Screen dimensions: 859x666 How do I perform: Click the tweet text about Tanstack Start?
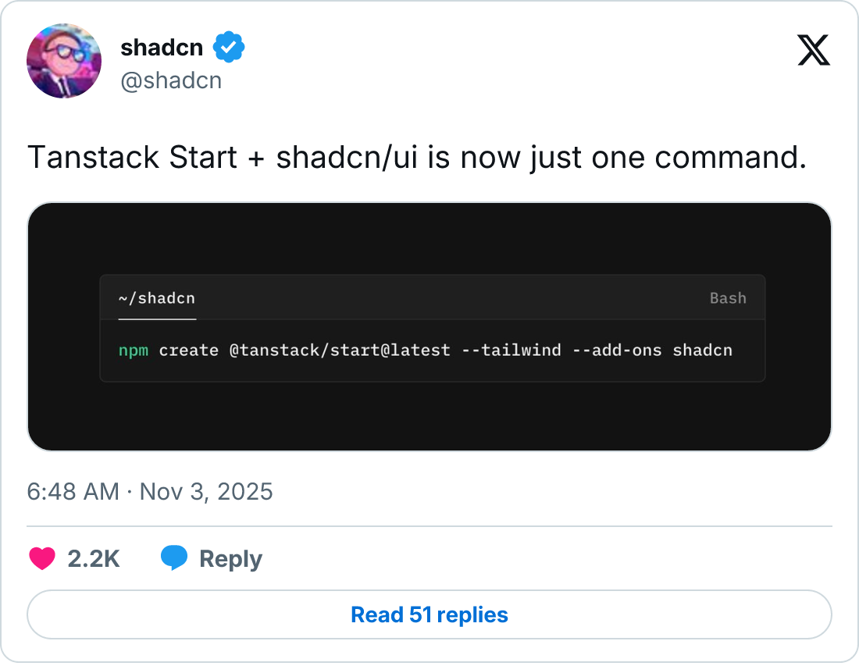click(416, 158)
